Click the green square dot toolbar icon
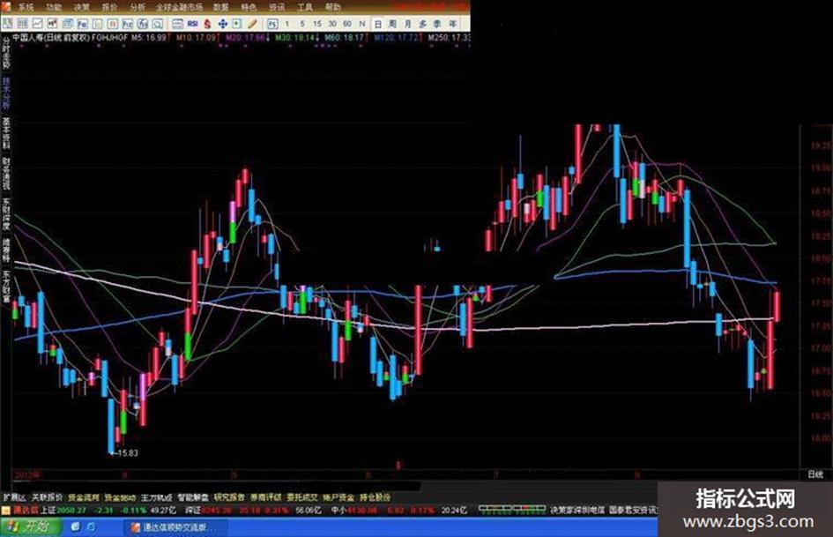Screen dimensions: 833x537 point(237,24)
